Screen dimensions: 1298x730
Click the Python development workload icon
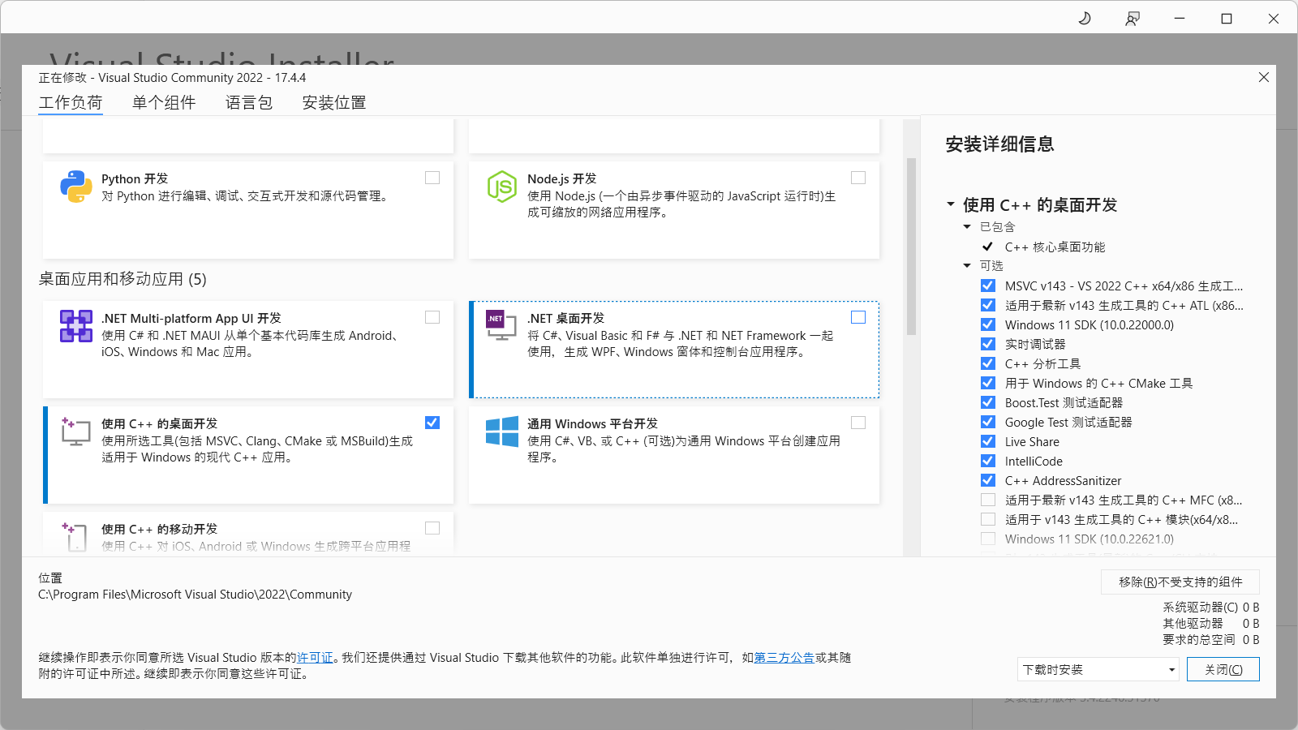pos(75,187)
